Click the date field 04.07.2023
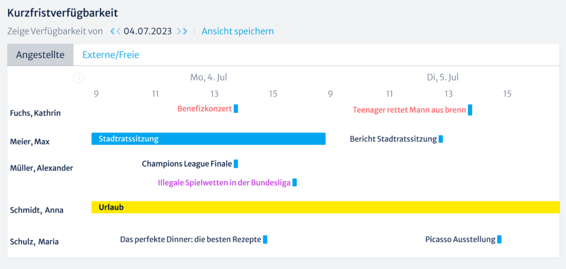 148,31
